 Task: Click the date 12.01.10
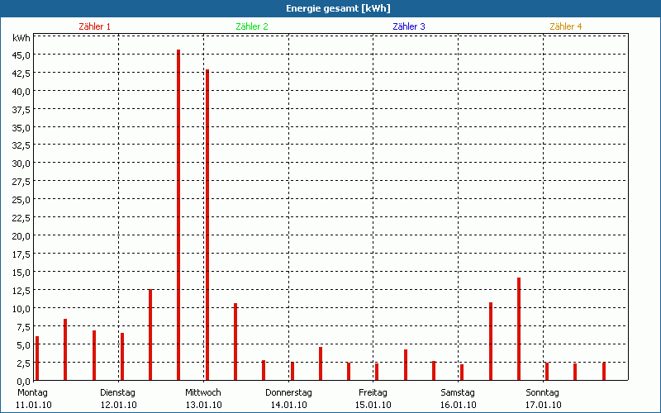pos(118,406)
